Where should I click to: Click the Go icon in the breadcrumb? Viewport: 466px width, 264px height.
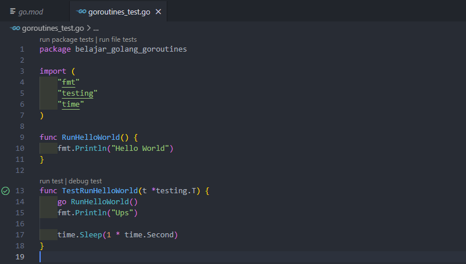click(15, 28)
